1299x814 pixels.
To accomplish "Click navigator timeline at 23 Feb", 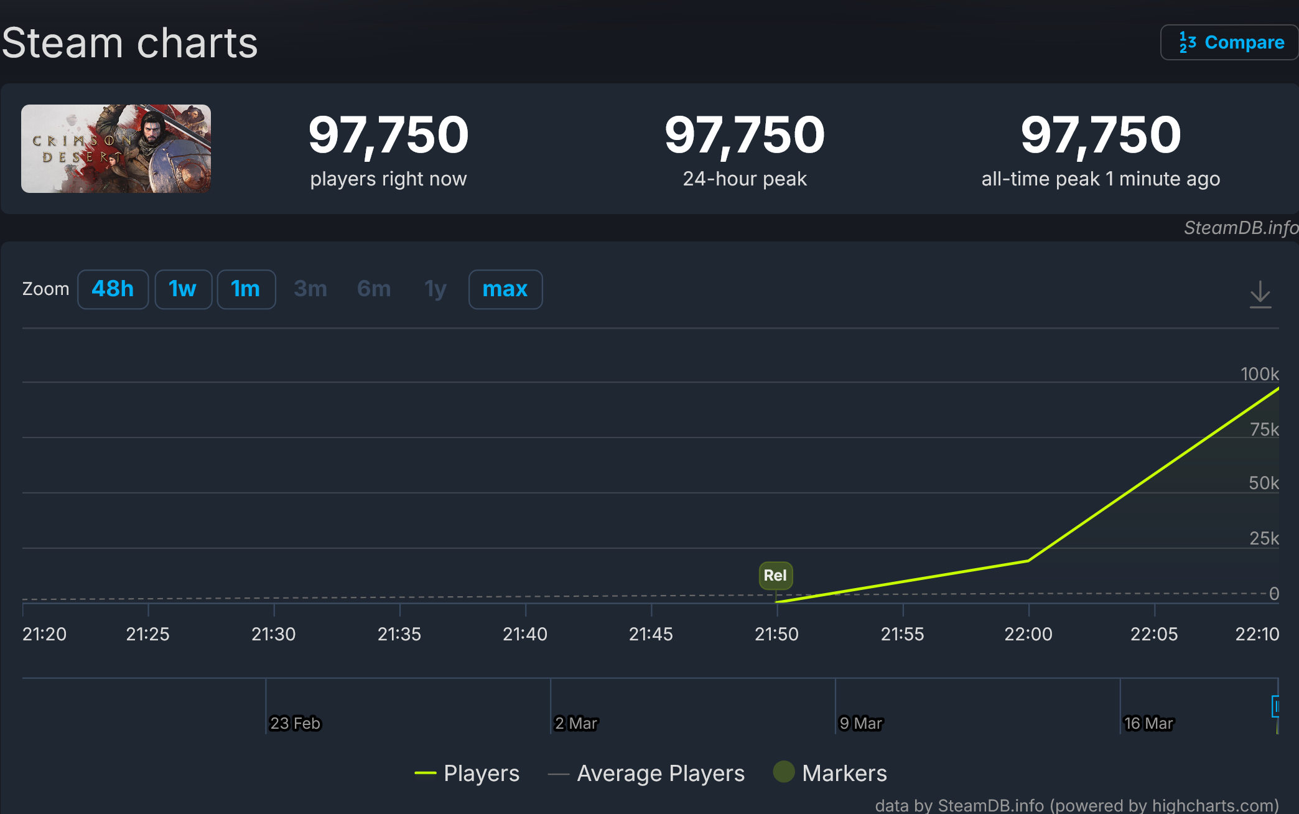I will (294, 723).
